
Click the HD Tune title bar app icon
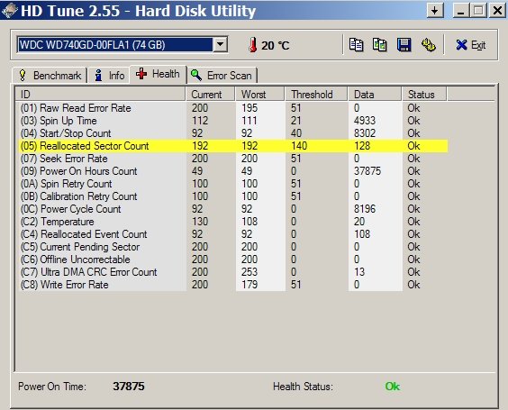pos(9,10)
